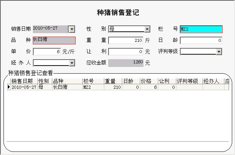Open the 销售日期 date dropdown arrow
Screen dimensions: 235x155
72,29
